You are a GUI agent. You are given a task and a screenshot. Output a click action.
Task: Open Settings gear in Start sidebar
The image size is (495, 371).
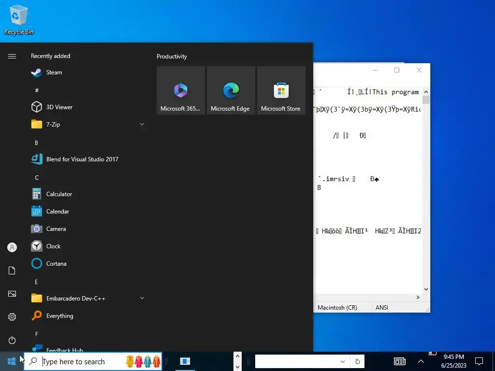(x=12, y=317)
